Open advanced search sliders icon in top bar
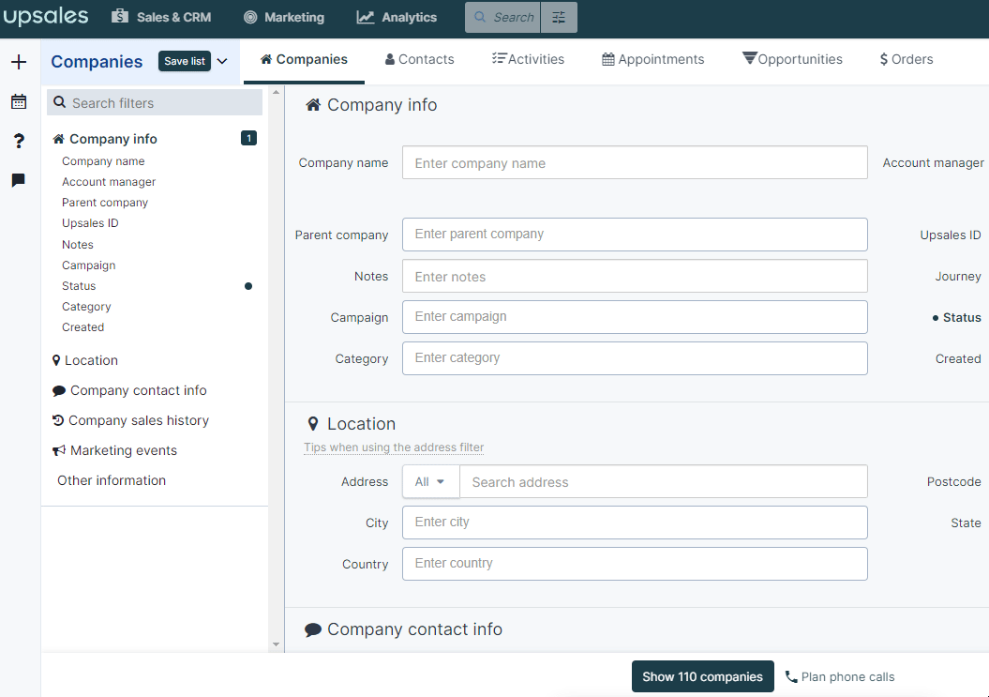 pos(559,18)
